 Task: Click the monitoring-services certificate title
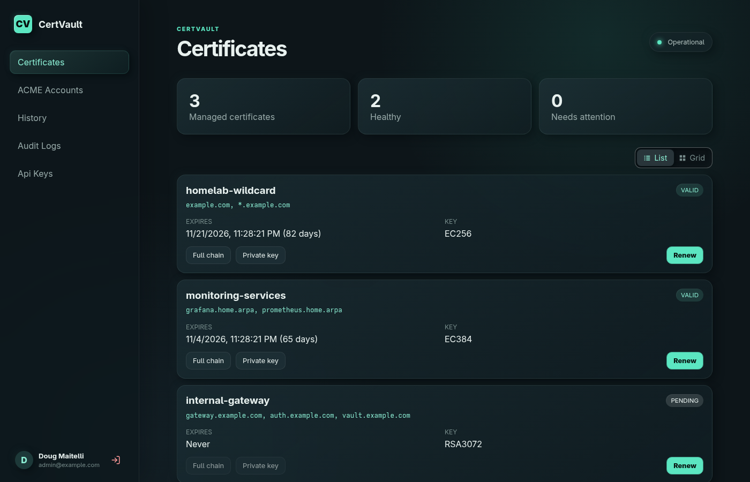[x=236, y=296]
